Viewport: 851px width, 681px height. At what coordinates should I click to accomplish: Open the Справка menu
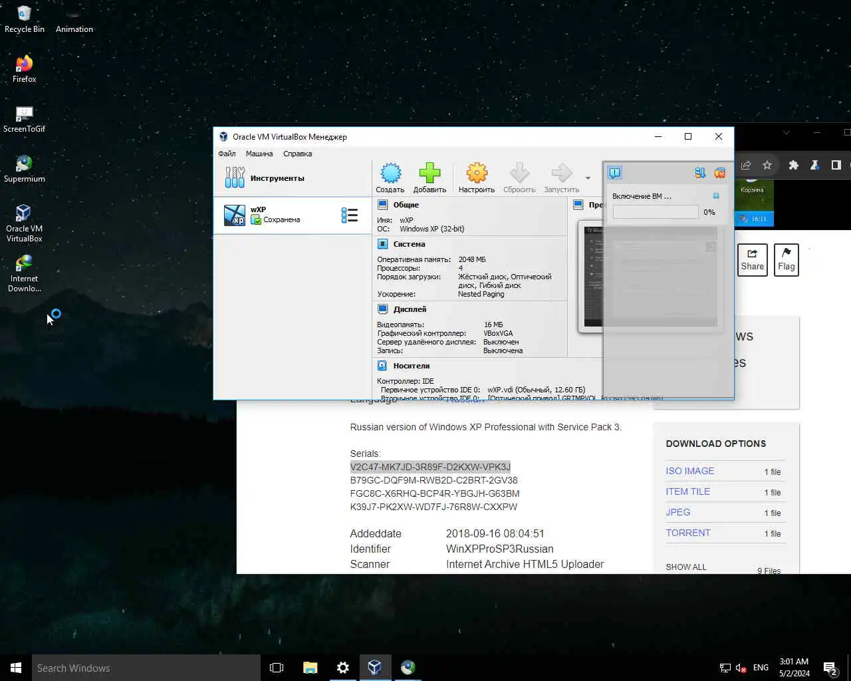click(x=297, y=154)
